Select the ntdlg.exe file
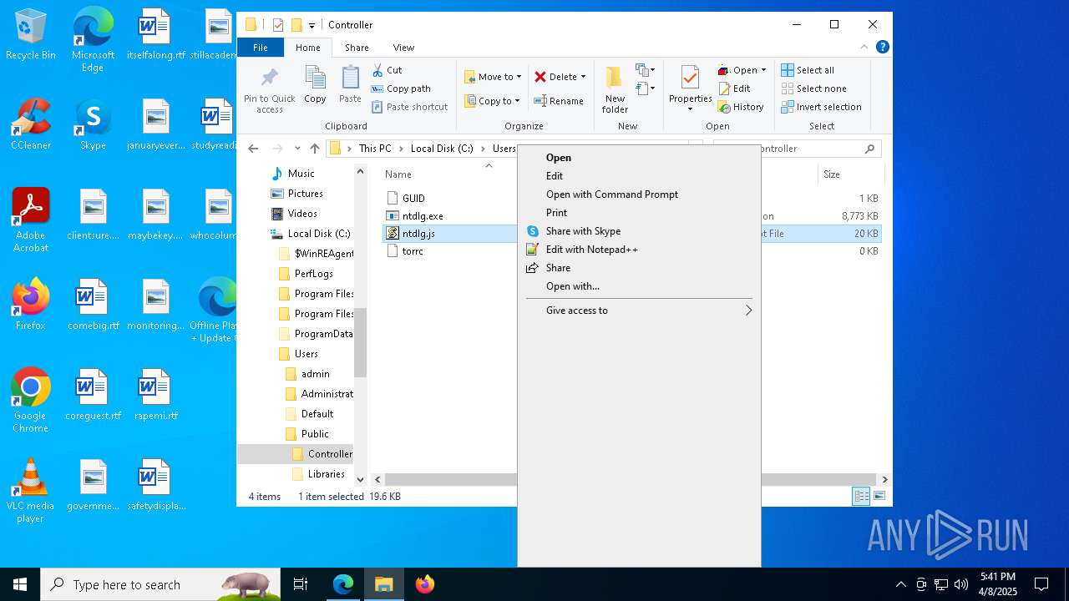This screenshot has height=601, width=1069. pyautogui.click(x=423, y=216)
